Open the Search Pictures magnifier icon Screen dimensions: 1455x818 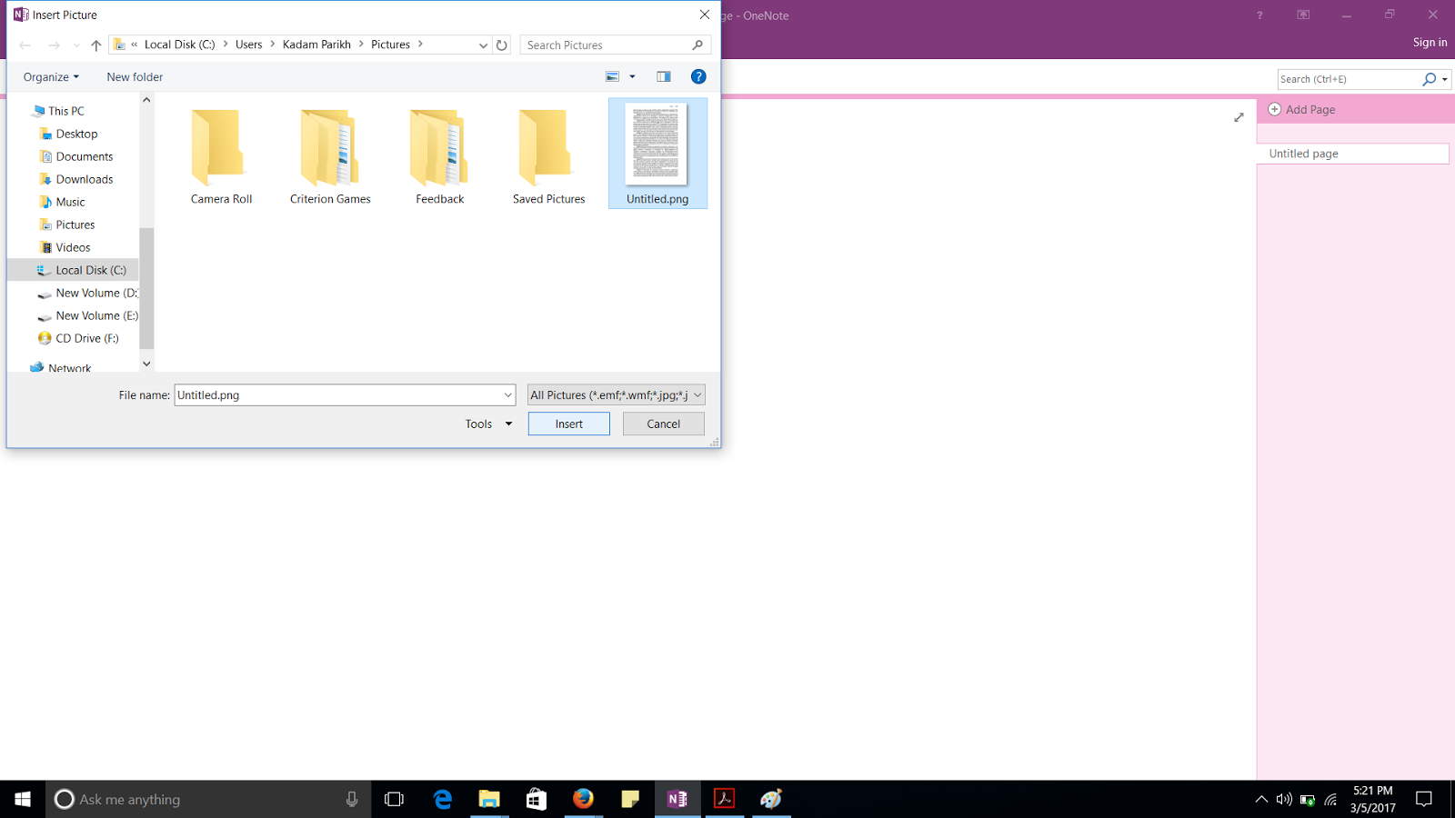click(x=697, y=45)
